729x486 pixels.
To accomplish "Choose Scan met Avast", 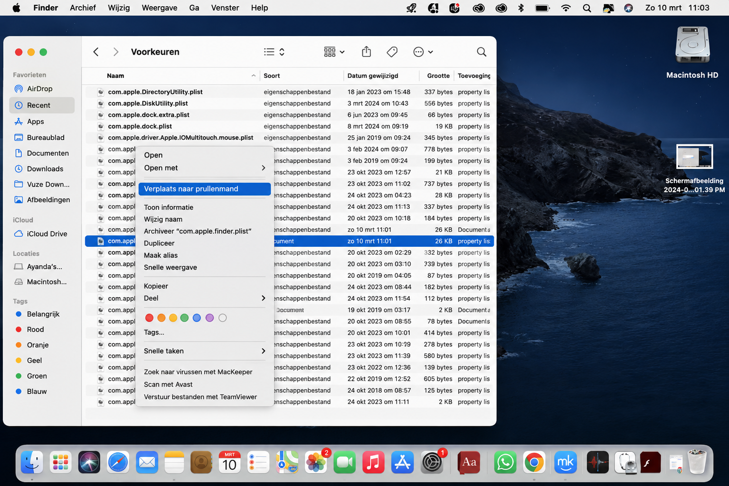I will pos(205,384).
